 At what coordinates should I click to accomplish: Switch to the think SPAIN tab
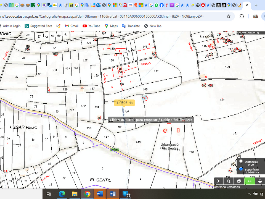point(131,5)
